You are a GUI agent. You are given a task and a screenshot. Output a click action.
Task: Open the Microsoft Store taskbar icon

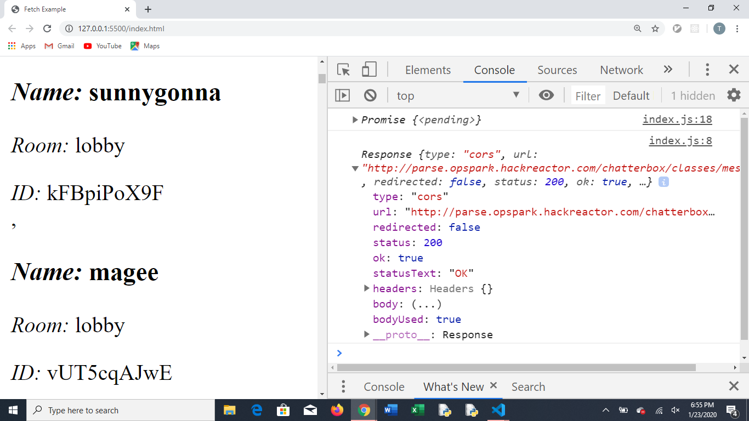pyautogui.click(x=283, y=410)
